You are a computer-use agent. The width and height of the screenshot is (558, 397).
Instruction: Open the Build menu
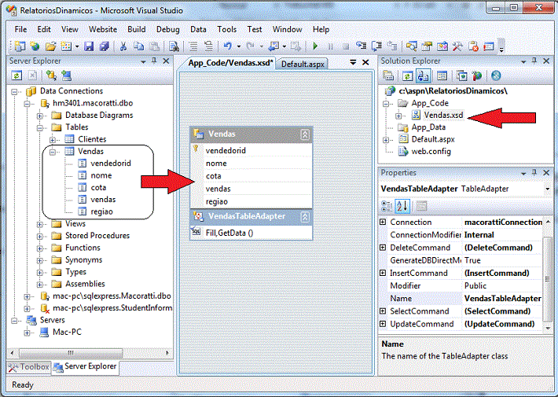[137, 29]
